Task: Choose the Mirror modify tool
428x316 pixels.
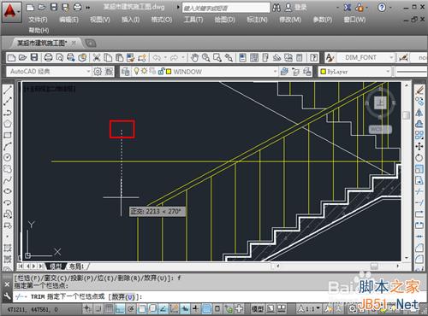Action: point(419,113)
